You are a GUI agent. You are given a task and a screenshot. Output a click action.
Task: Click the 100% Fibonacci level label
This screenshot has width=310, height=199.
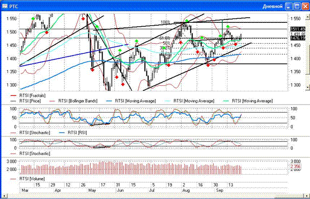tap(165, 22)
